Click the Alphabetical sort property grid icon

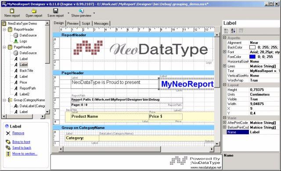(x=233, y=31)
